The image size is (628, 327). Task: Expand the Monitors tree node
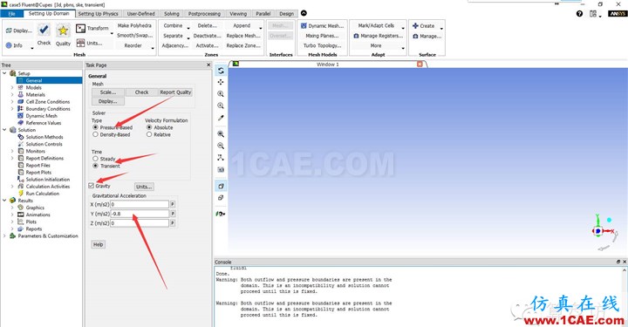tap(12, 152)
